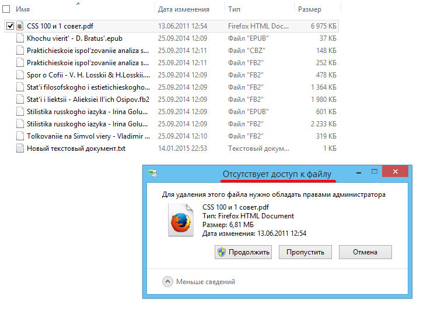Click file icon of Khochu vierit' epub

coord(20,38)
